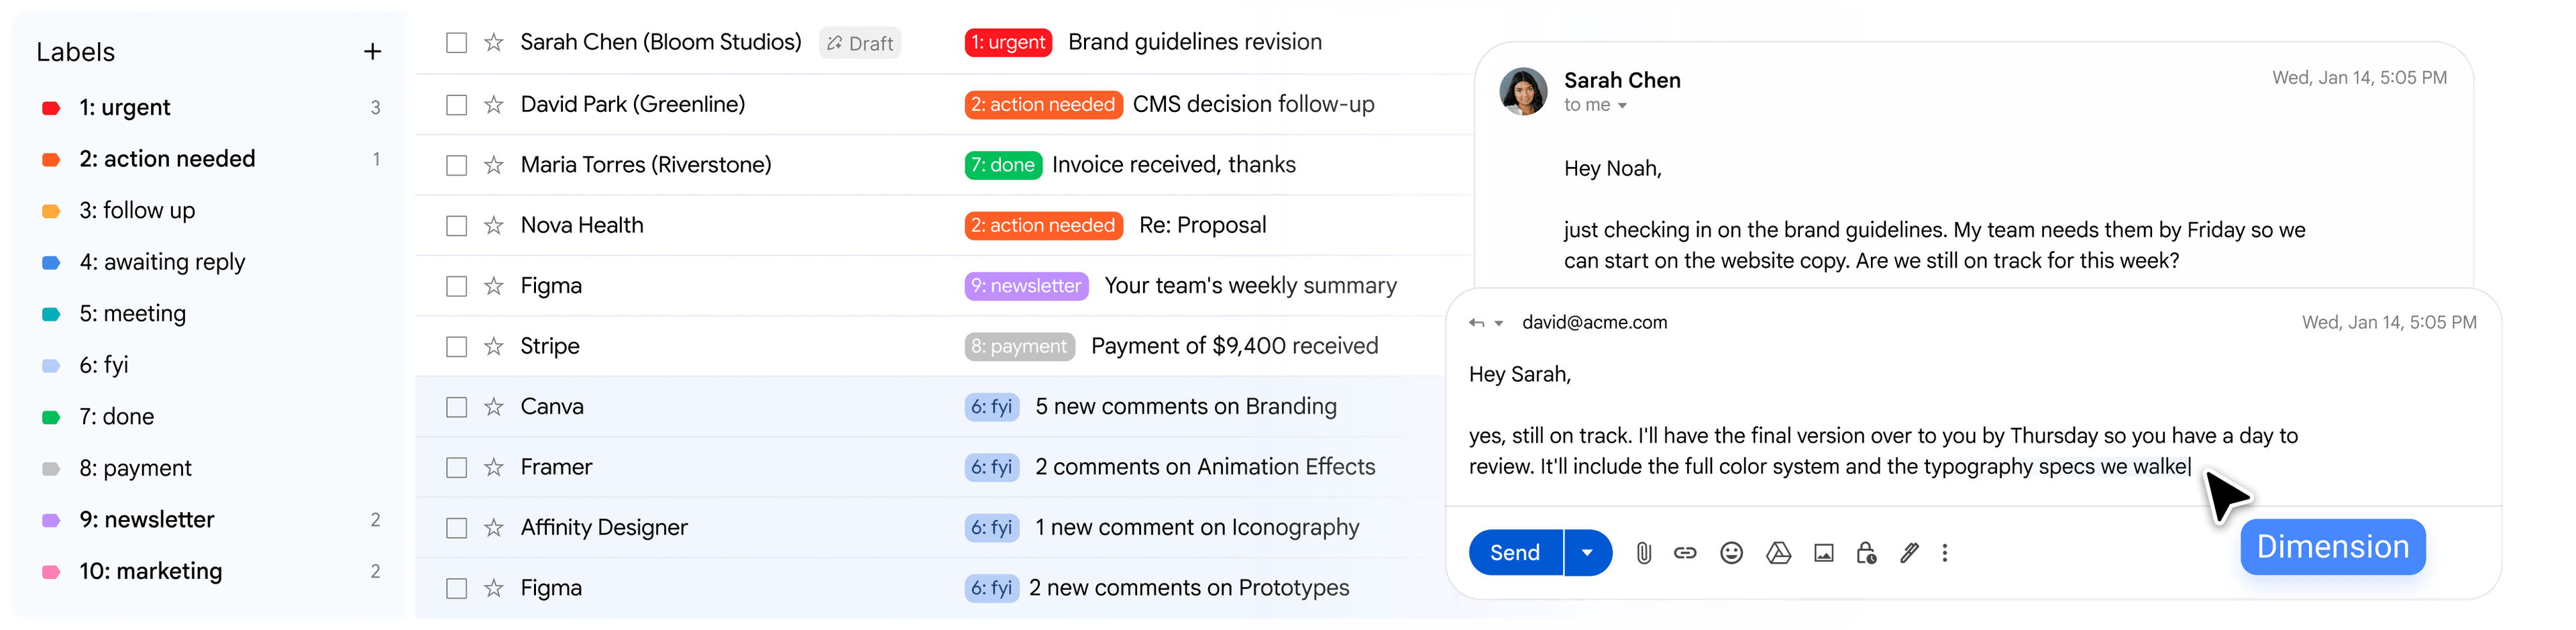The image size is (2576, 630).
Task: Add a new label with plus icon
Action: coord(372,52)
